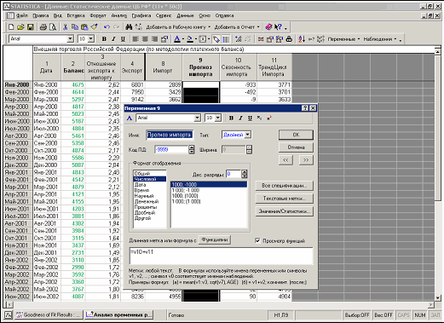Copy with the Copy toolbar icon
Viewport: 444px width, 323px height.
pyautogui.click(x=75, y=27)
